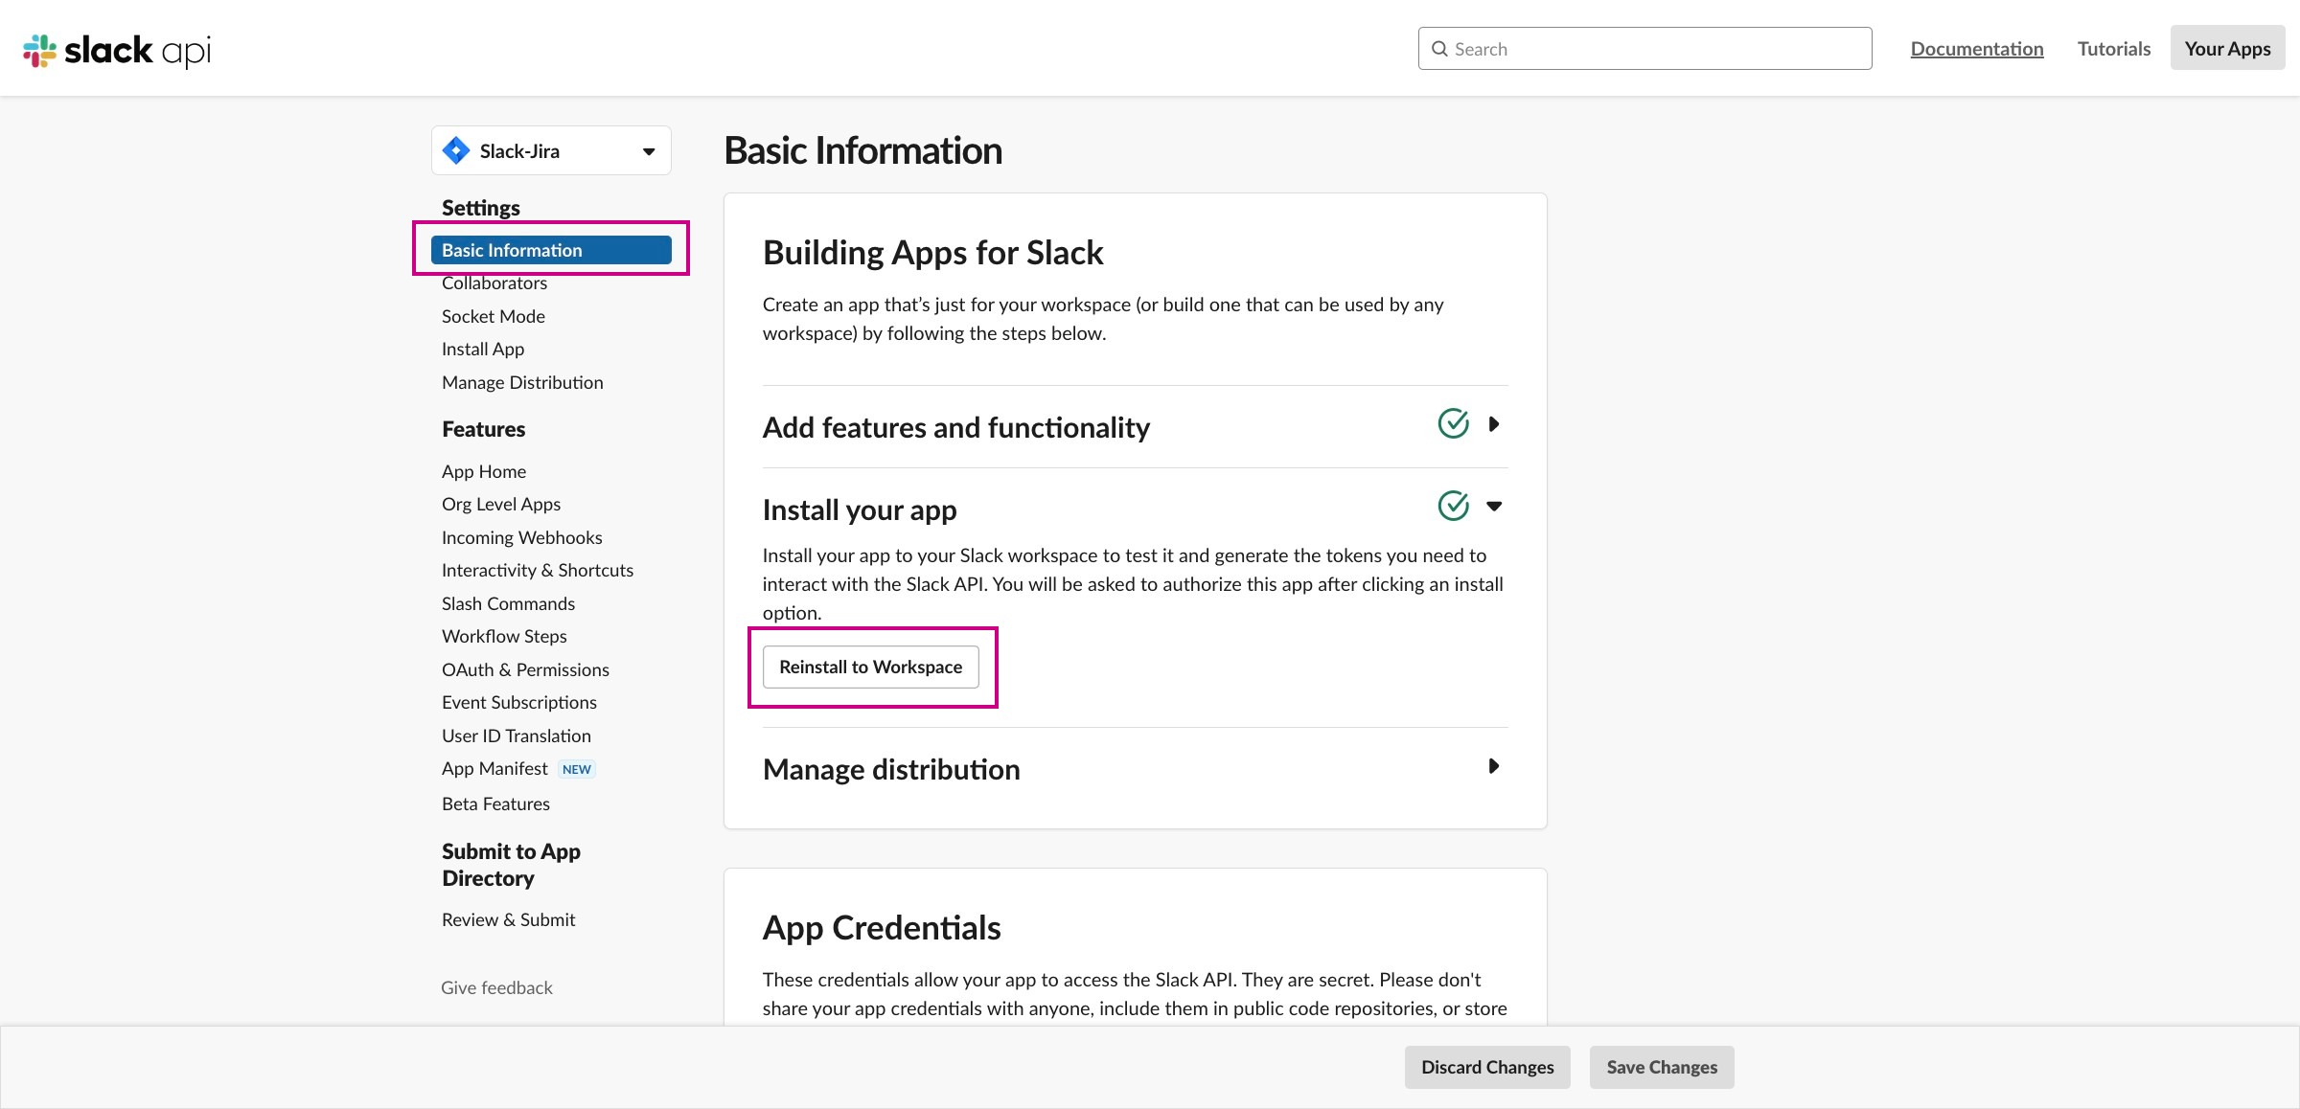Click Give feedback link
The image size is (2300, 1109).
tap(496, 987)
